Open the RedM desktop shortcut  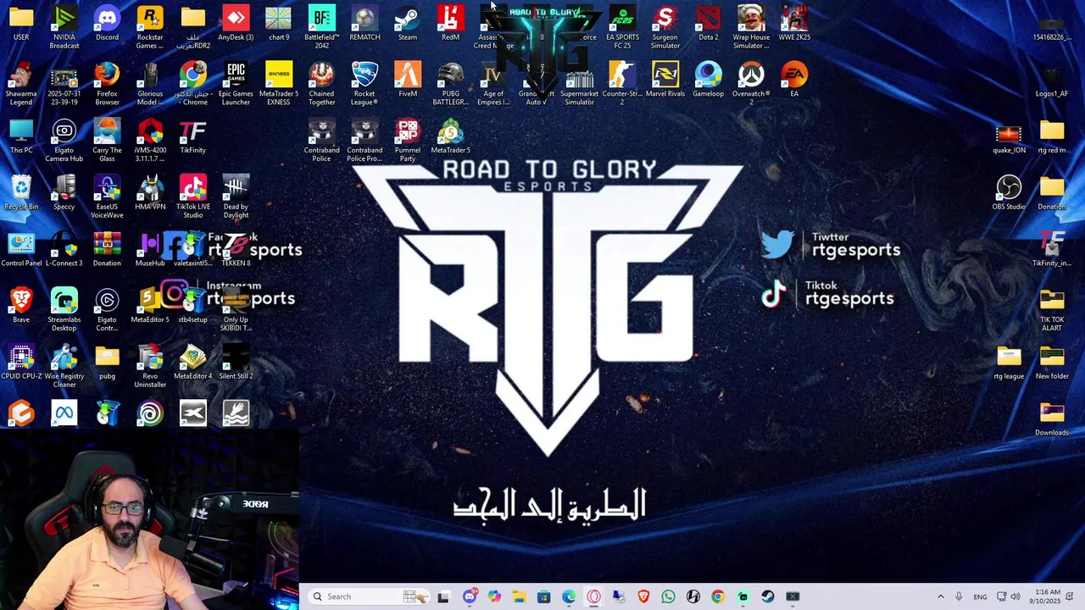click(x=451, y=23)
